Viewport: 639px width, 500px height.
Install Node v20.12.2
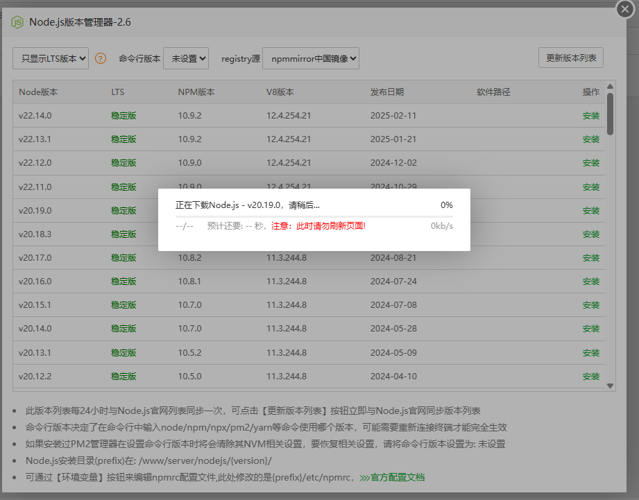[x=591, y=377]
